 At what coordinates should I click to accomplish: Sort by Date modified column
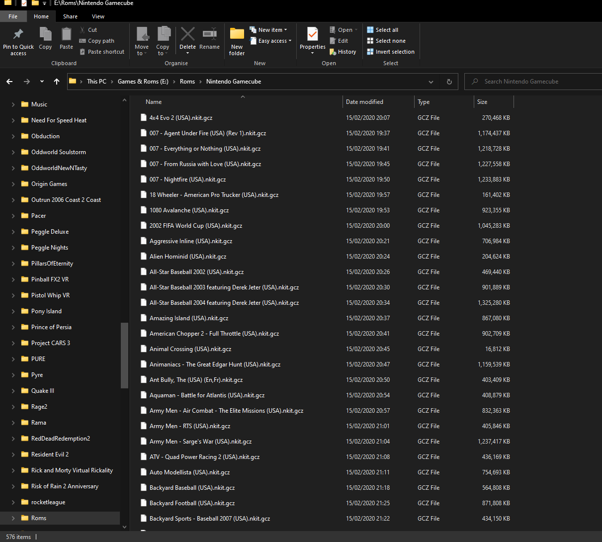pyautogui.click(x=378, y=102)
